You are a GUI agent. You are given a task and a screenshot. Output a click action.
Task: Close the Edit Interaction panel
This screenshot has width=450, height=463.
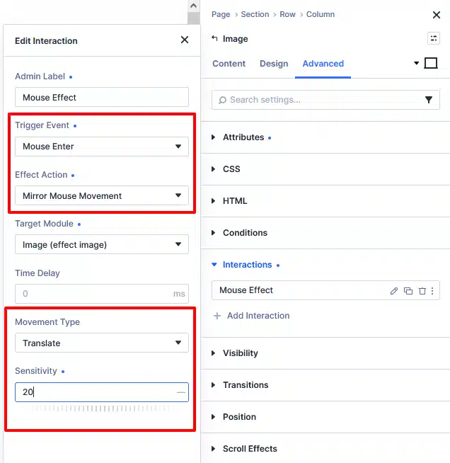click(185, 40)
